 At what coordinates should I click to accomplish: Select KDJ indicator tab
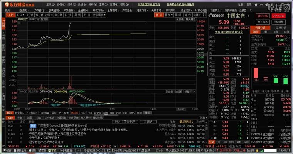(x=83, y=113)
